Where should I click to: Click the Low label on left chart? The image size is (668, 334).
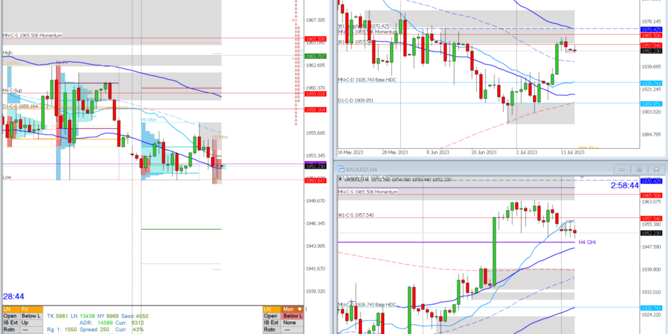click(x=7, y=176)
